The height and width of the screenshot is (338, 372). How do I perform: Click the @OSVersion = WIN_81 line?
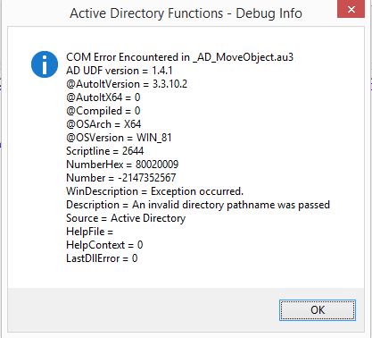[x=119, y=138]
